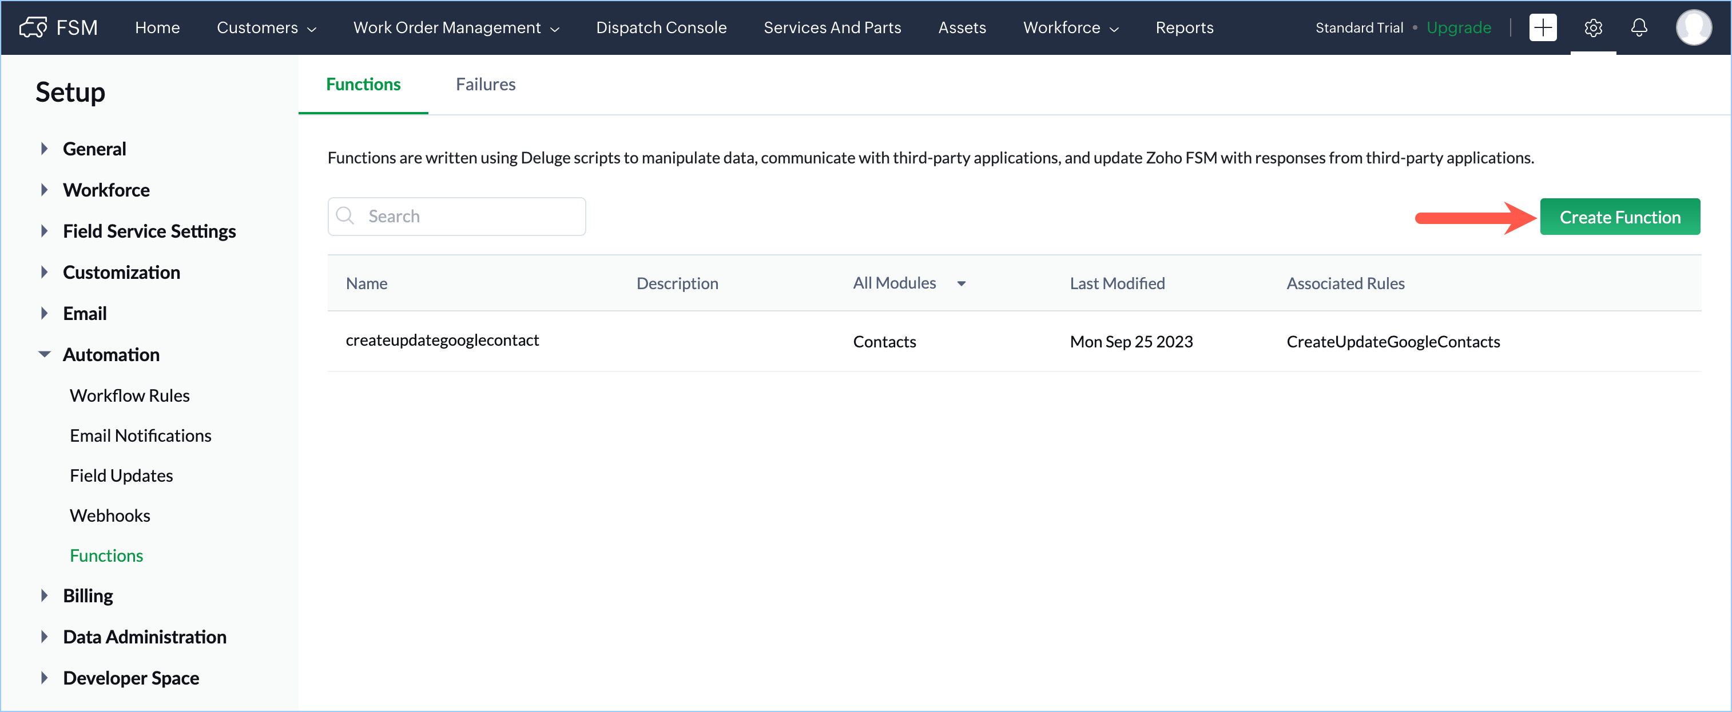Click the CreateUpdateGoogleContacts associated rule

tap(1392, 341)
